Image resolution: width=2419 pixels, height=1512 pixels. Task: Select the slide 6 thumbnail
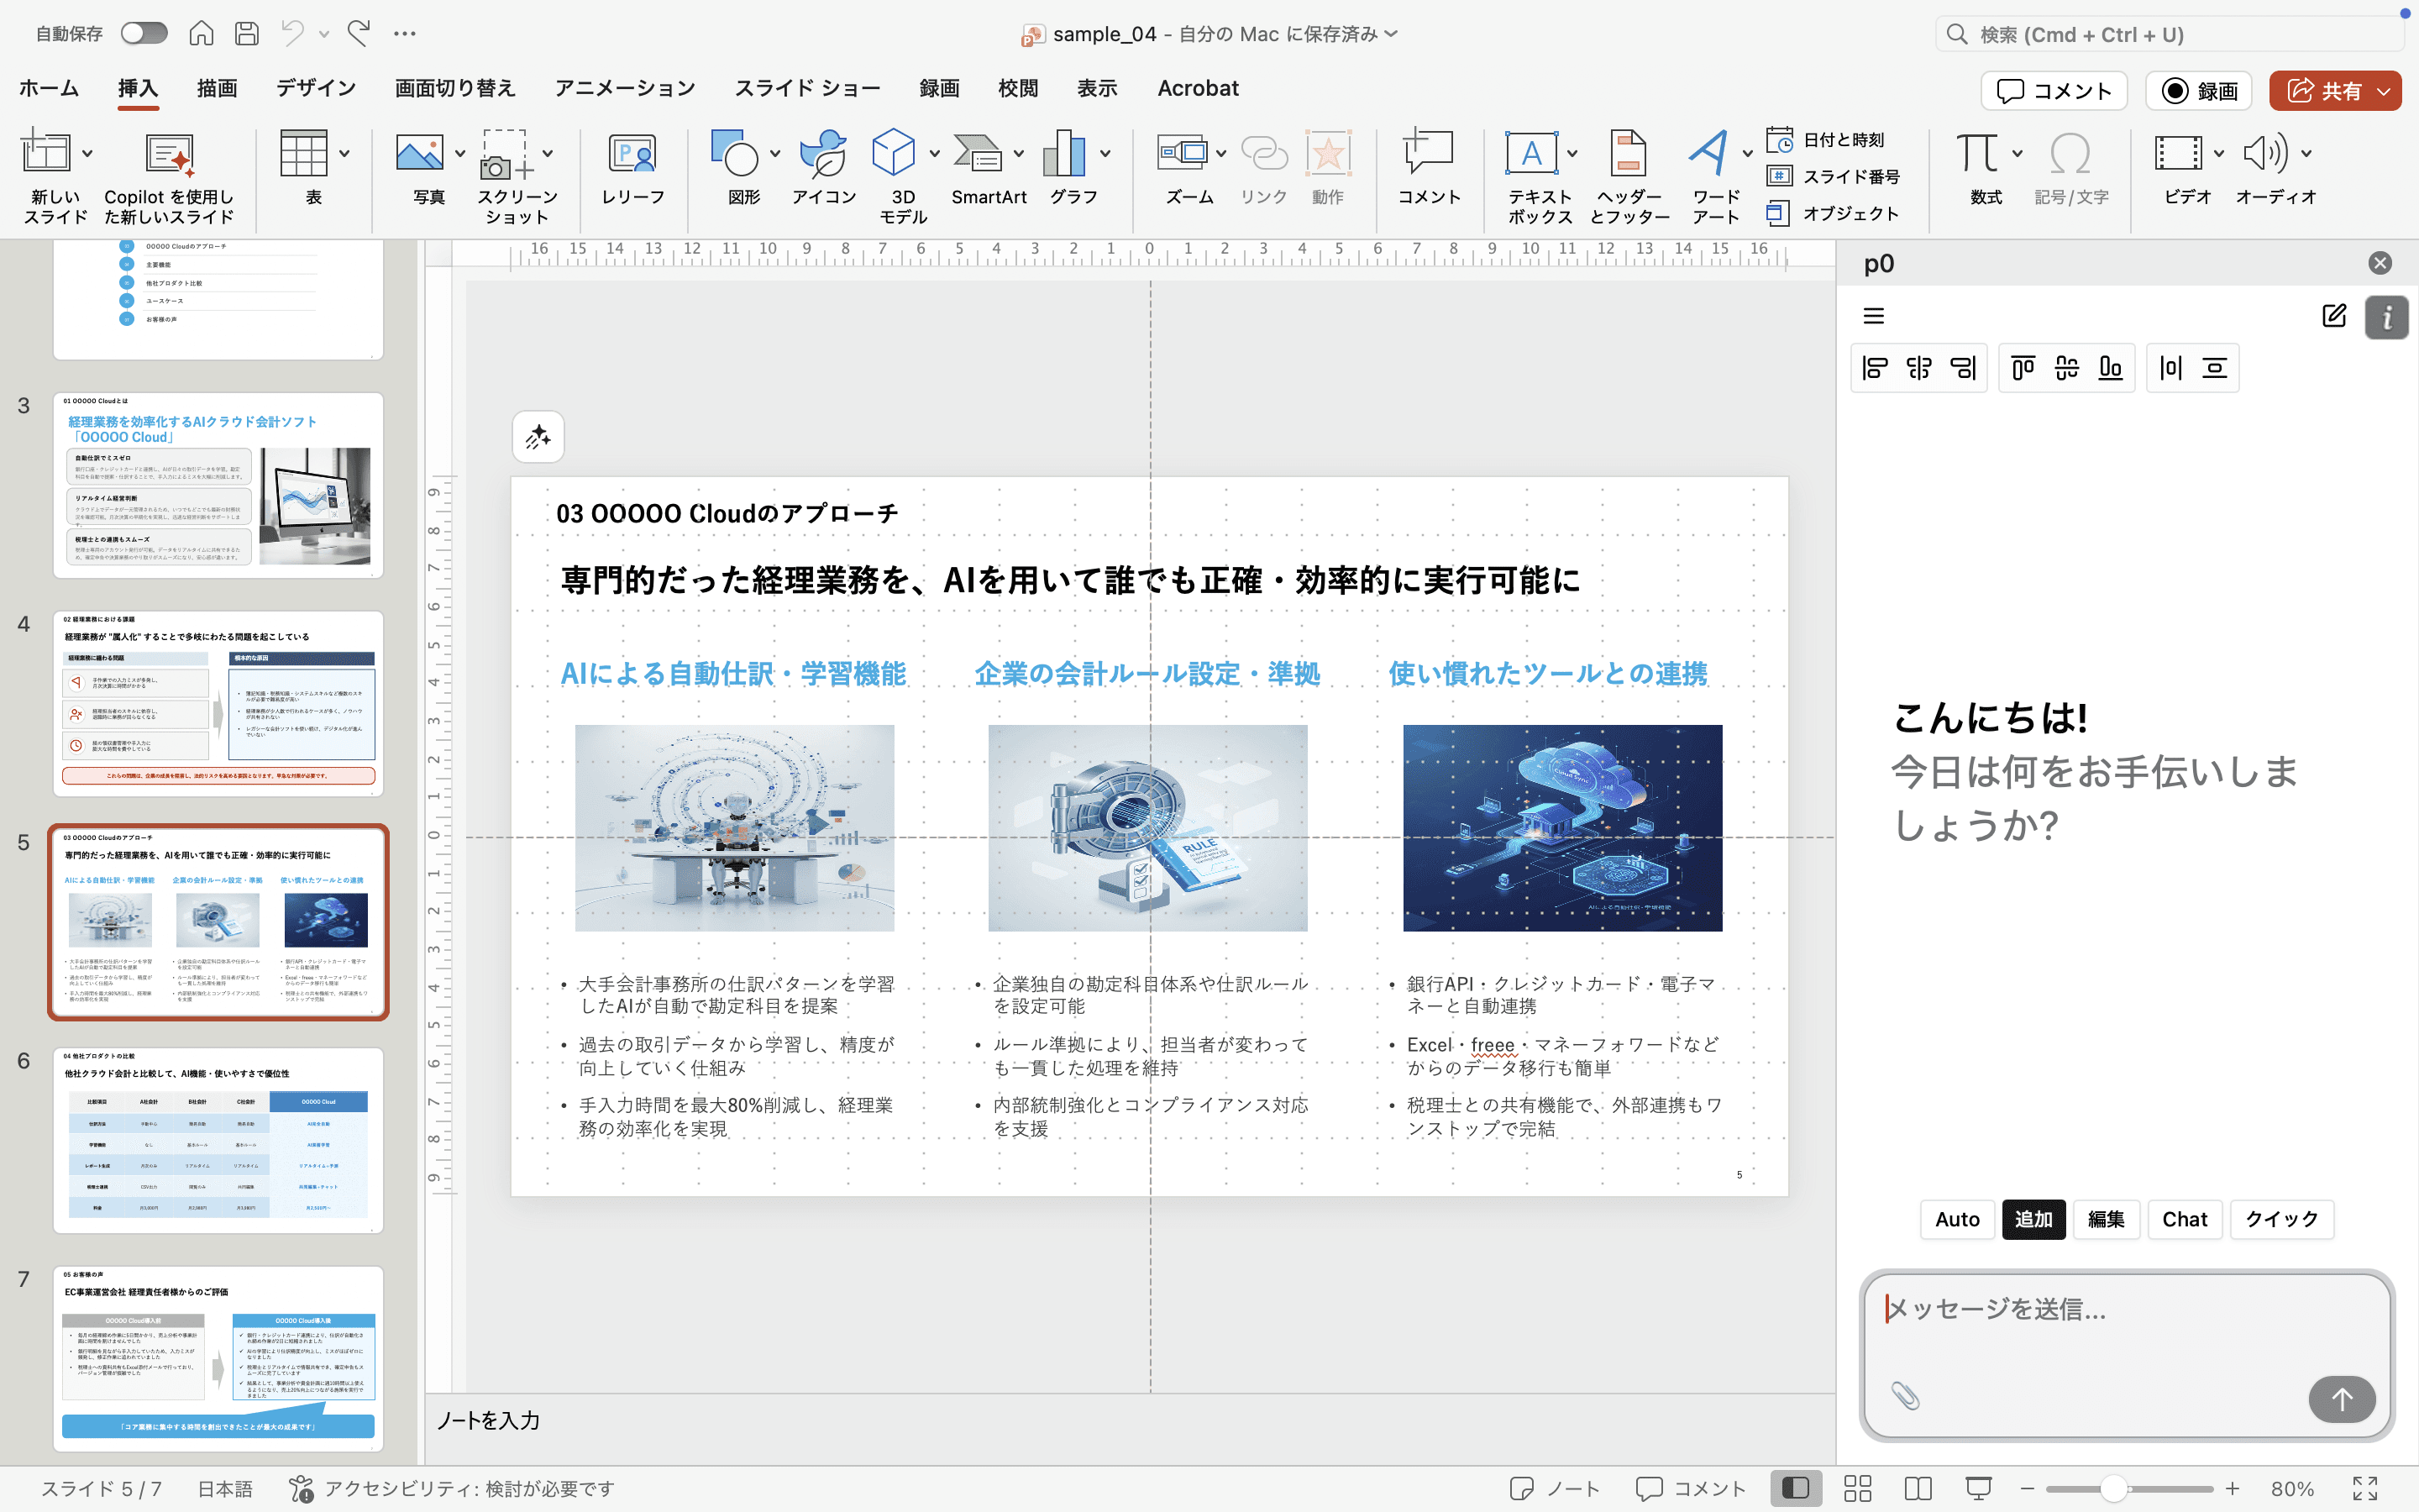click(218, 1140)
